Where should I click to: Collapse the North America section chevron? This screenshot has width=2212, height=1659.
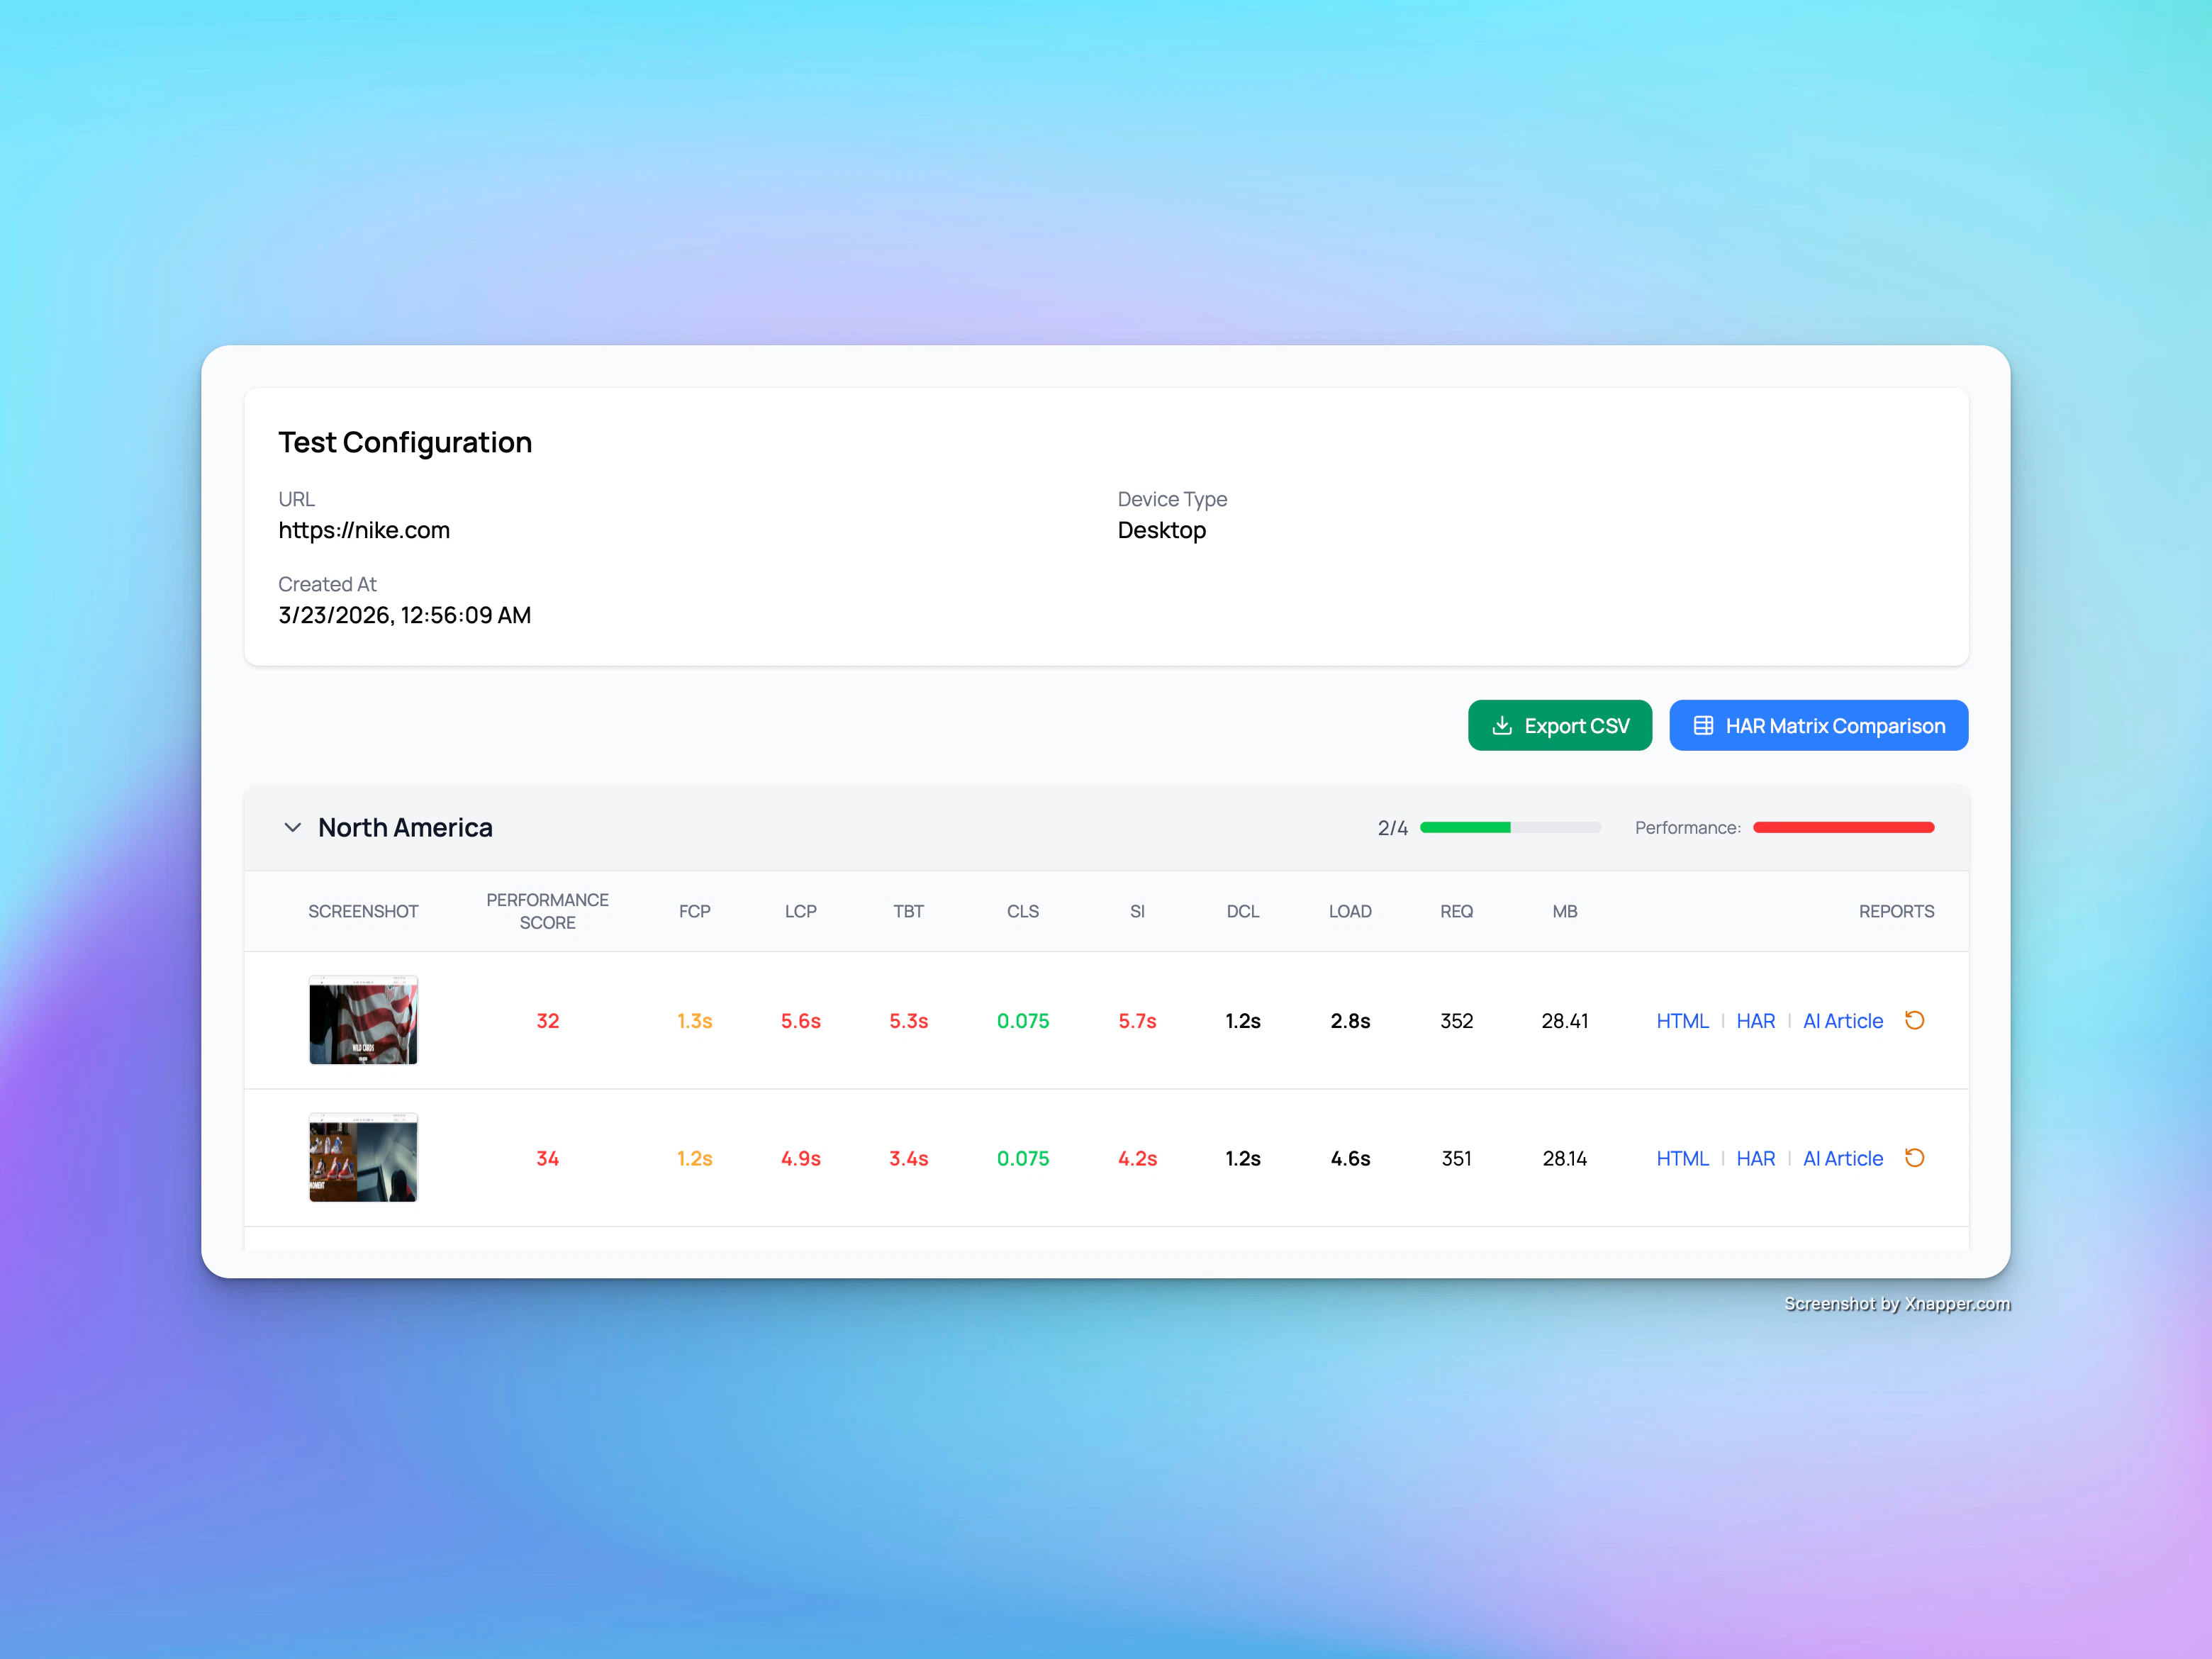click(293, 828)
